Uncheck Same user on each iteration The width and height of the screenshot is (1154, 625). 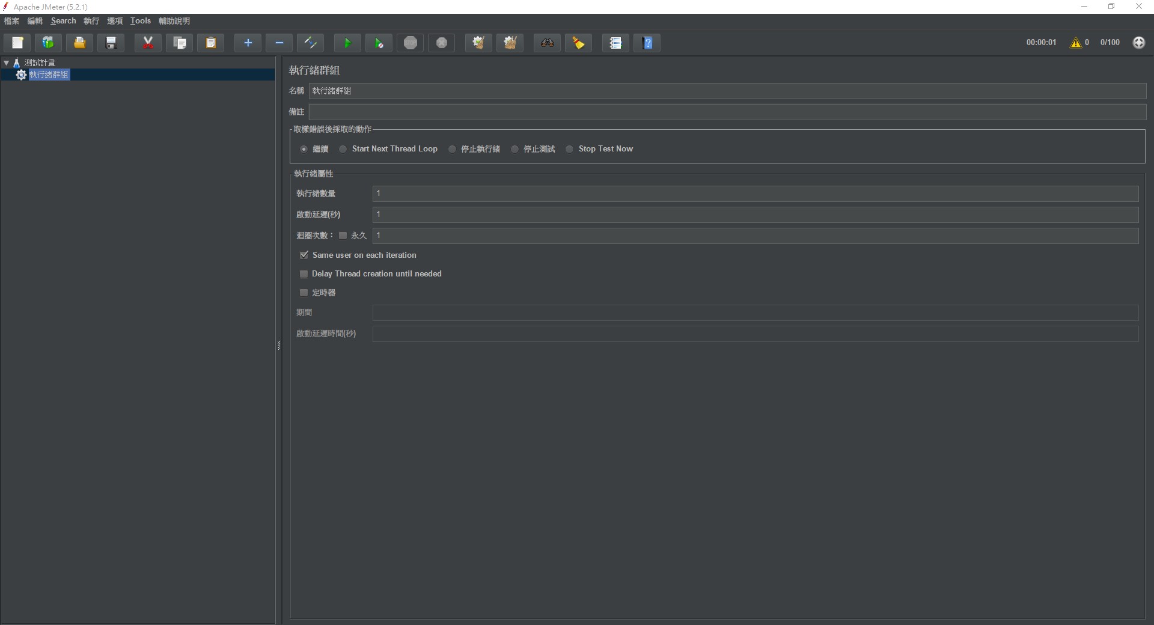304,255
